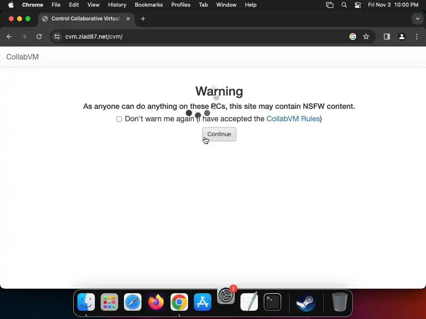The image size is (426, 319).
Task: Bookmark this tab with the star
Action: [366, 37]
